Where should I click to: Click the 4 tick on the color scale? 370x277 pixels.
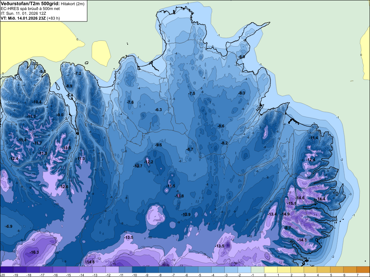(317, 275)
